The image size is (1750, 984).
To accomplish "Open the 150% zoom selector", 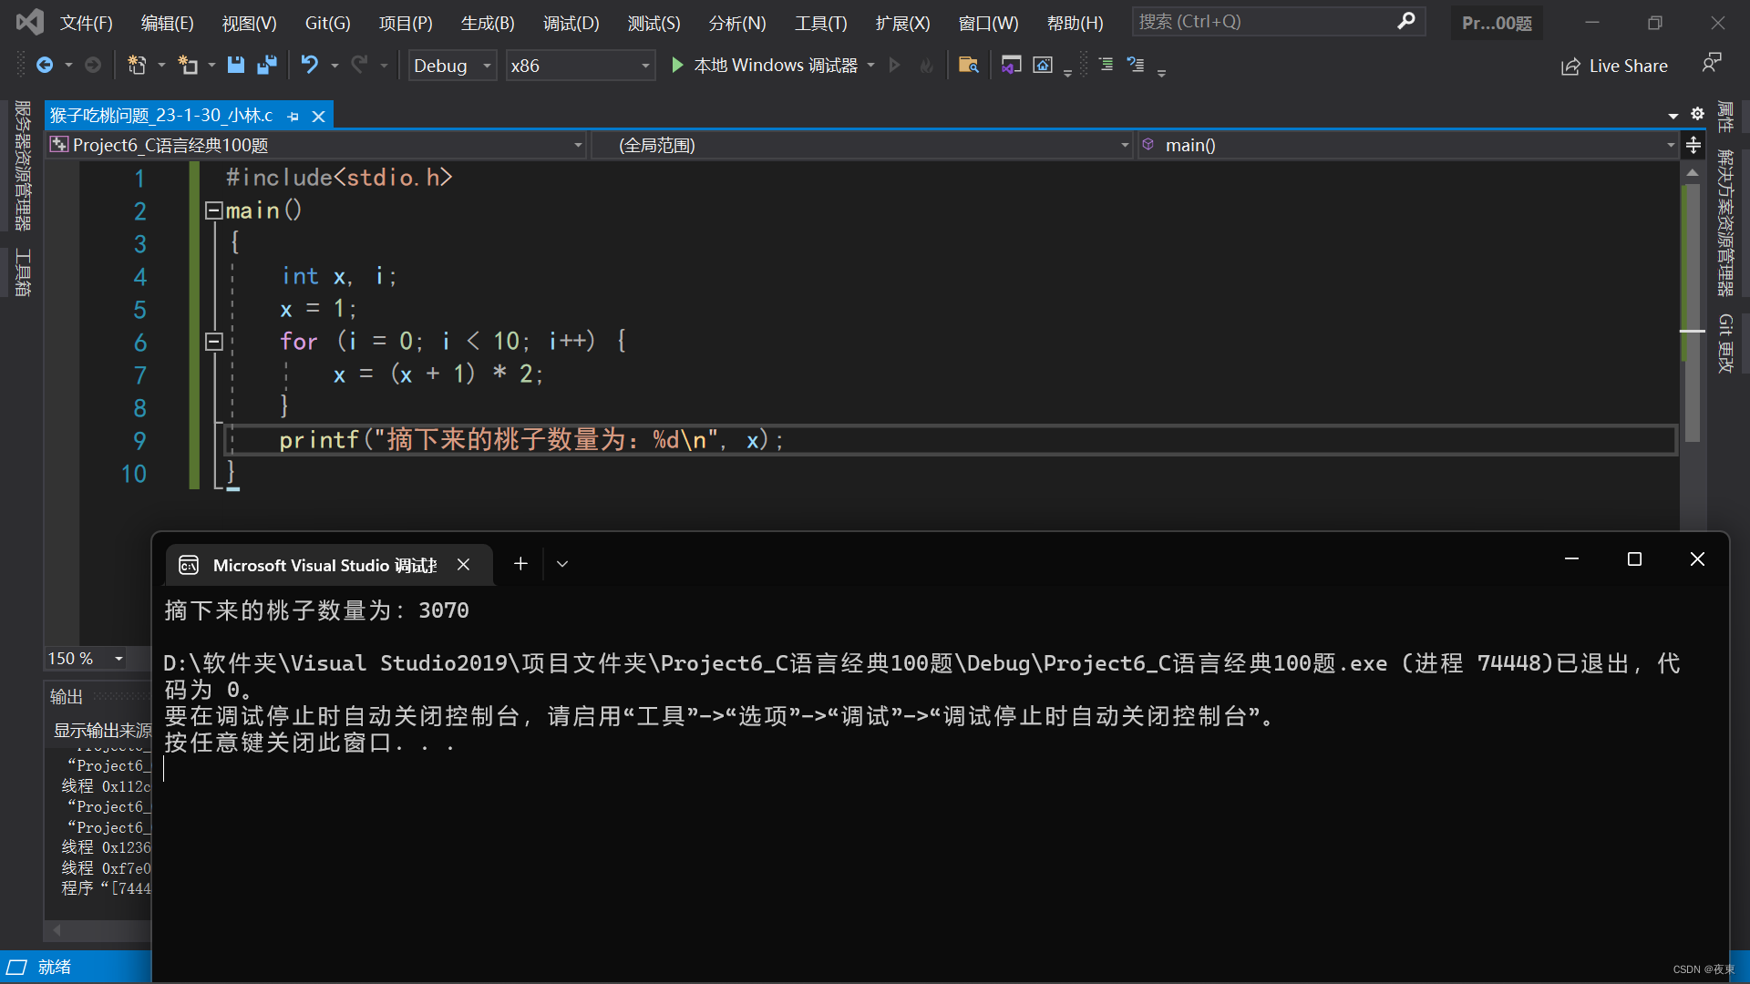I will point(84,658).
